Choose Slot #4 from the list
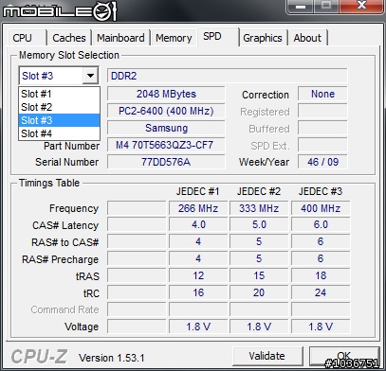The image size is (386, 371). coord(60,133)
